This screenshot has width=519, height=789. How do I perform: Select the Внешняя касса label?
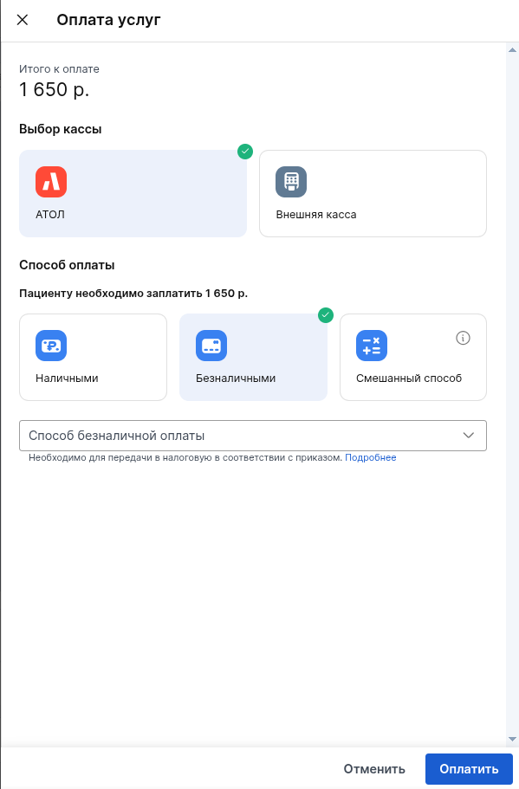(x=316, y=215)
